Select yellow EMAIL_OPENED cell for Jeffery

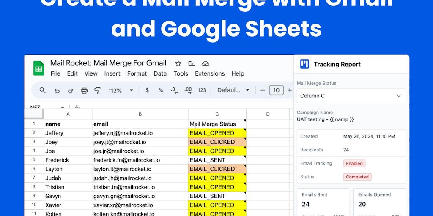[x=217, y=133]
